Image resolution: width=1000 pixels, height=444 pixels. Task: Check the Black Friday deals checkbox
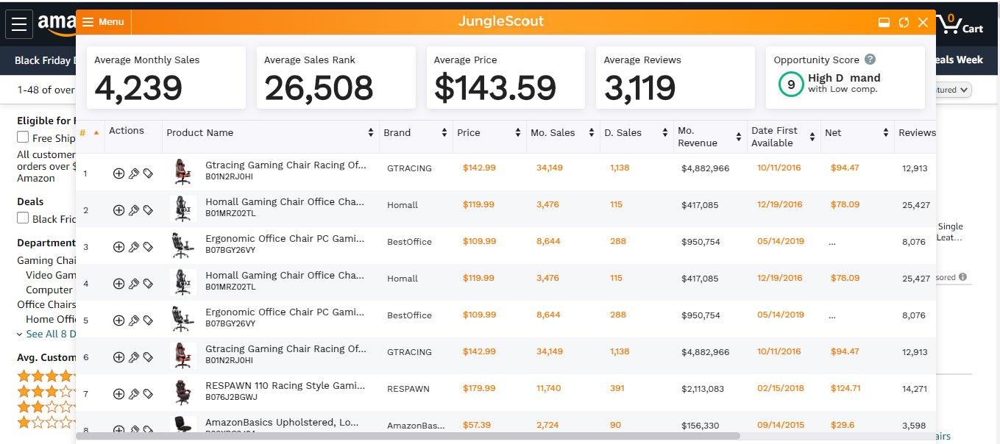click(23, 218)
